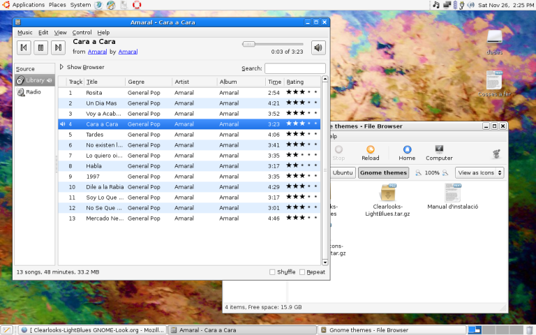Viewport: 536px width, 335px height.
Task: Sort by Rating column header
Action: click(302, 82)
